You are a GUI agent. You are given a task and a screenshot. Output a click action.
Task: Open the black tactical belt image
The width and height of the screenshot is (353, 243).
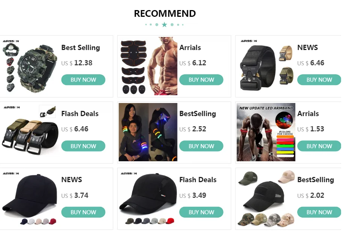[266, 66]
